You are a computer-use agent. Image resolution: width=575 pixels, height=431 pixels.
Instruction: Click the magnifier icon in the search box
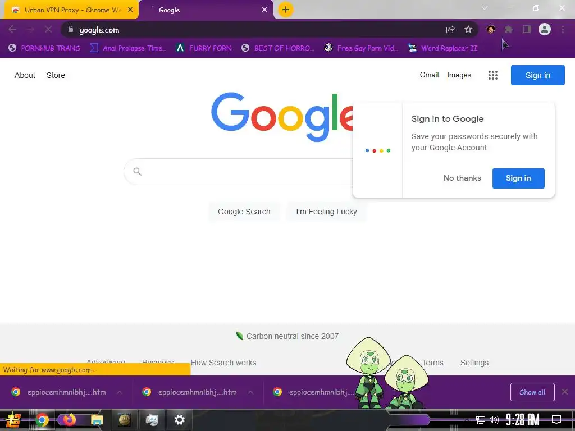pos(138,171)
